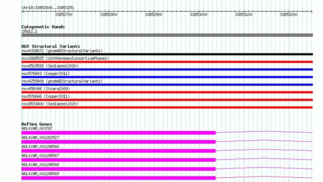Viewport: 323px width, 182px height.
Task: Click the thin intron line of NM_003787
Action: (264, 131)
